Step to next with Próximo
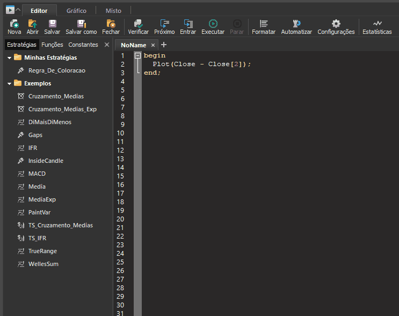 [x=164, y=27]
